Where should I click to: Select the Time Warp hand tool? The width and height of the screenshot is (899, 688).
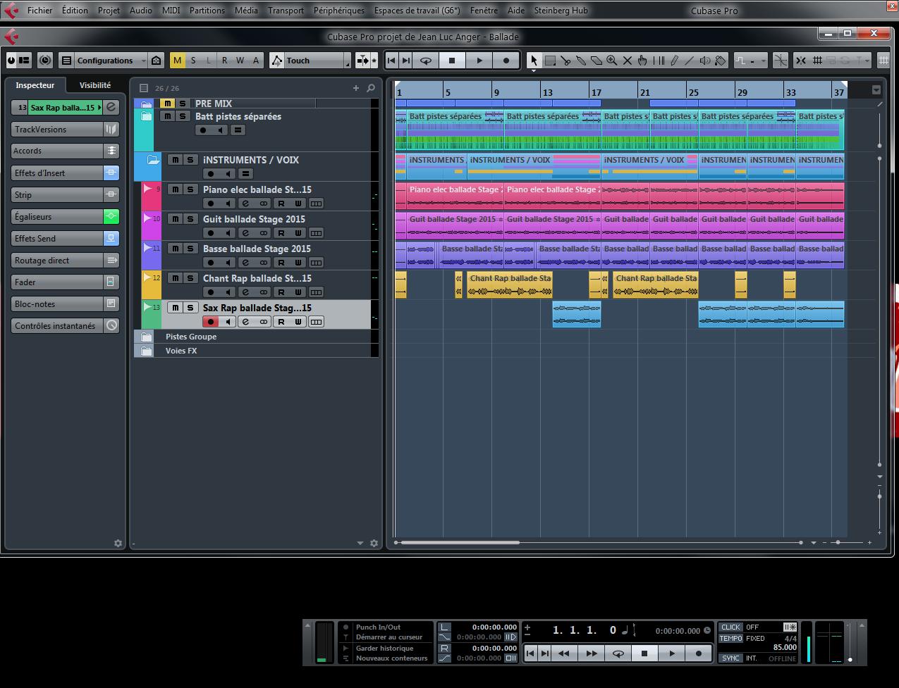(643, 61)
